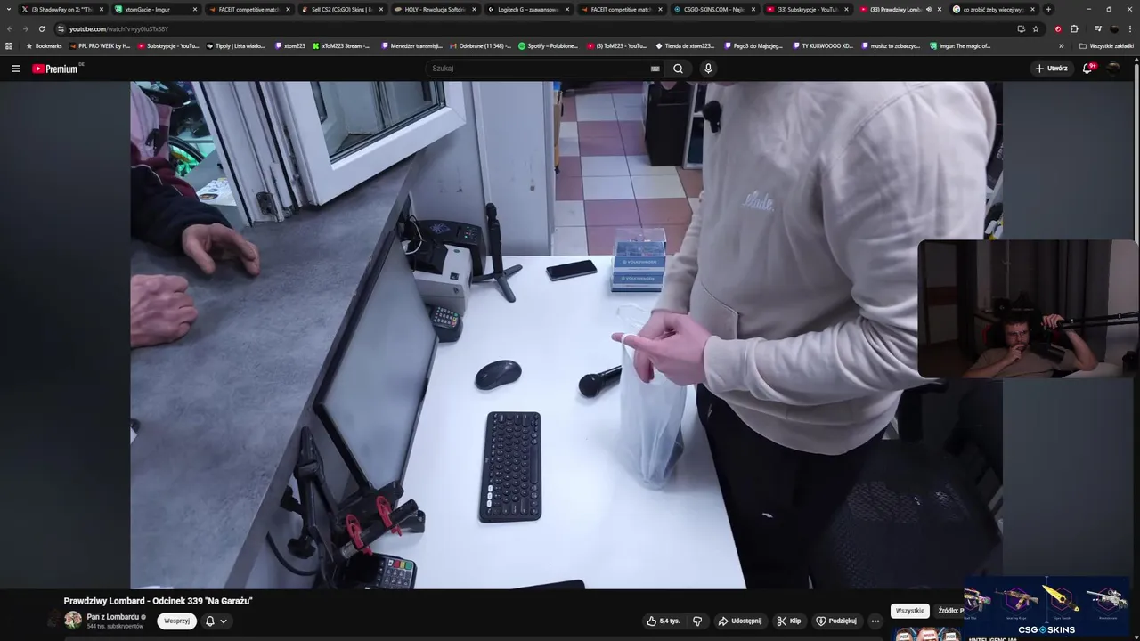
Task: Open Imgur: The magic of bookmark
Action: 960,45
